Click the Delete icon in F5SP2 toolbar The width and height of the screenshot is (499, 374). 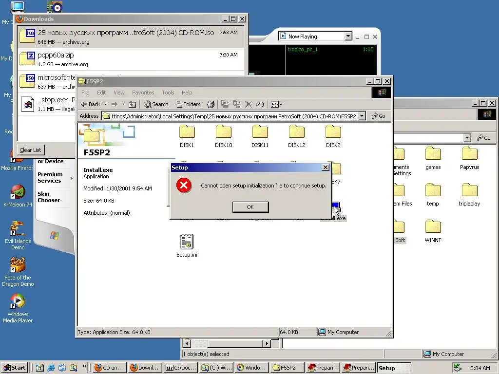248,104
